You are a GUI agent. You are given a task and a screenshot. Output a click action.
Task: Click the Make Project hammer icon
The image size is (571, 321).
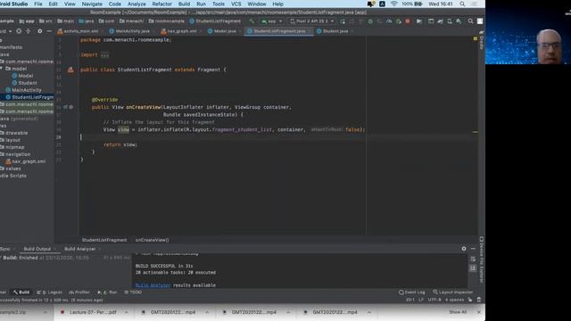point(252,21)
